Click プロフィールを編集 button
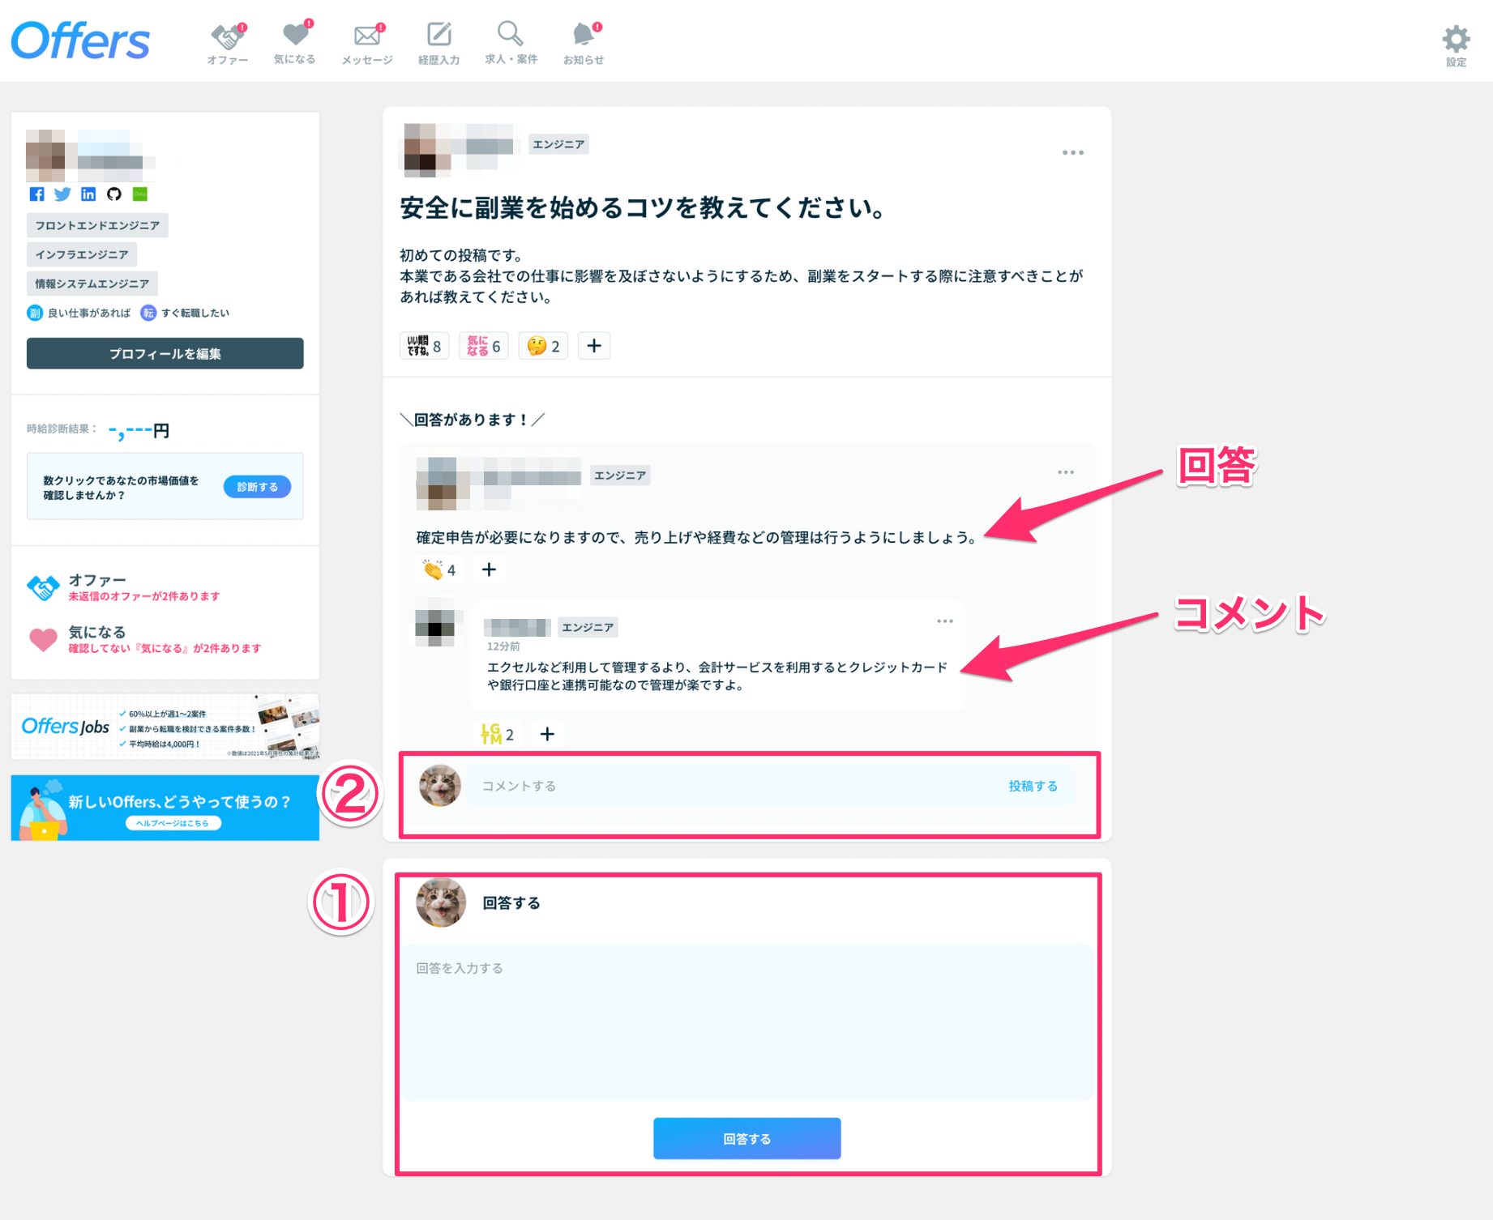Viewport: 1493px width, 1220px height. [165, 354]
